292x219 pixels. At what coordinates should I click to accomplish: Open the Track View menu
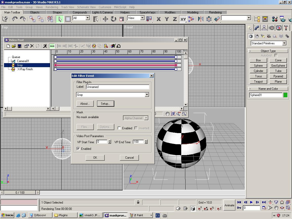click(x=68, y=7)
